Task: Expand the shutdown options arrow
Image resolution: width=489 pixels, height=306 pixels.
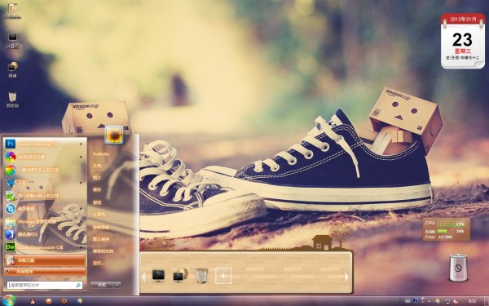Action: click(117, 285)
